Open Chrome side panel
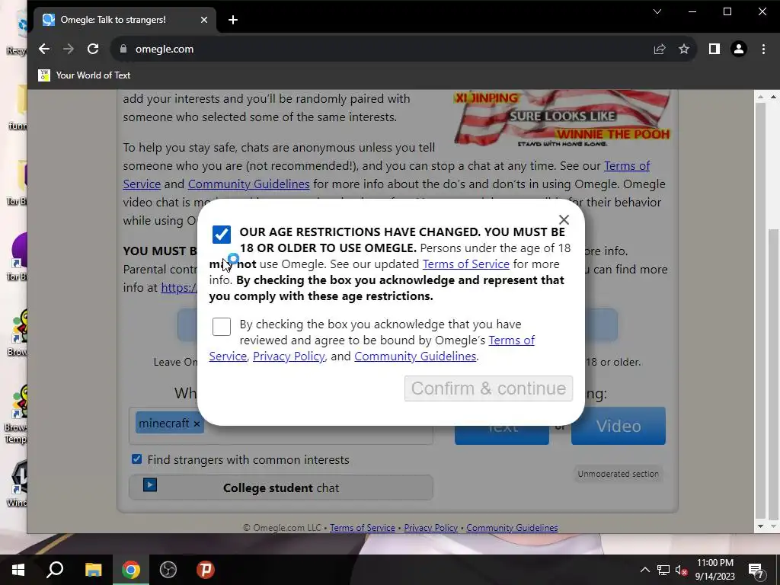Image resolution: width=780 pixels, height=585 pixels. coord(714,49)
